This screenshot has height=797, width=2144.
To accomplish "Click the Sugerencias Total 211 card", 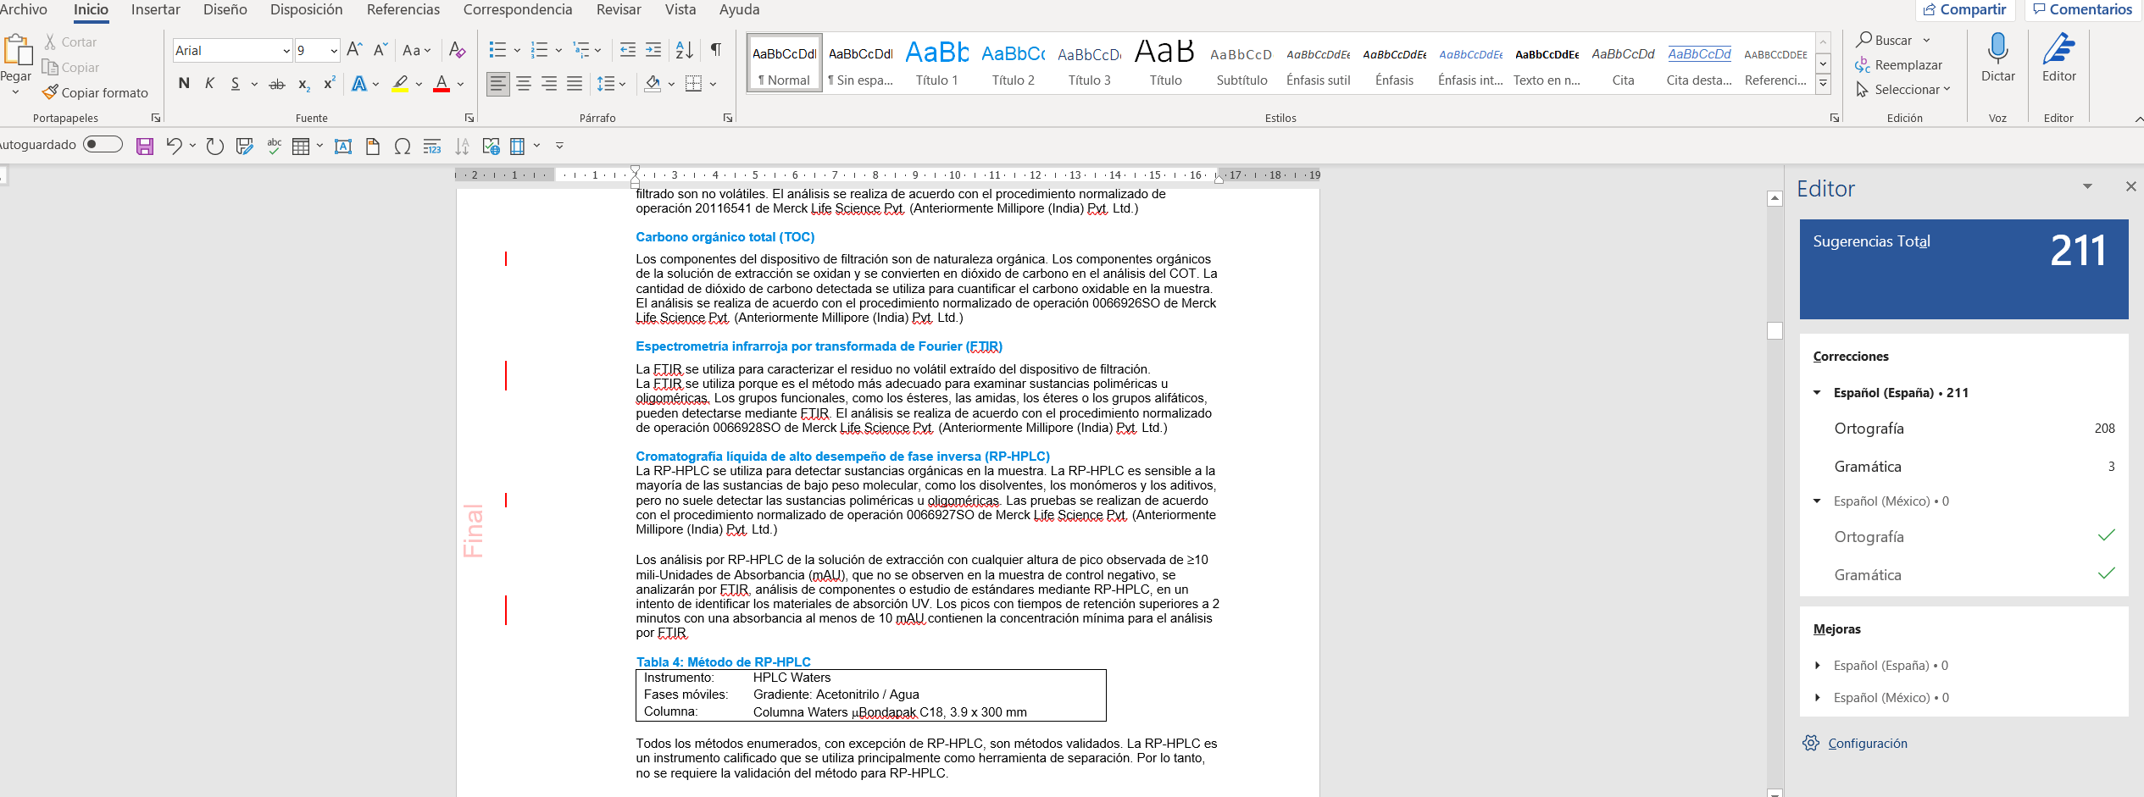I will tap(1963, 269).
